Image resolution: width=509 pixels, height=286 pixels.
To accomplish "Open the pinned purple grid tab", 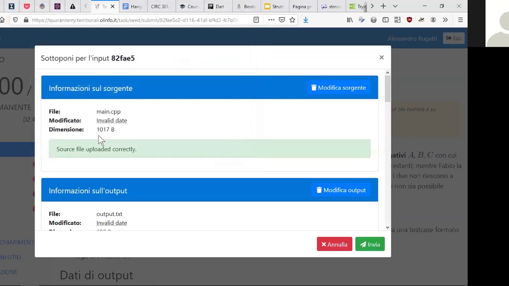I will [57, 6].
